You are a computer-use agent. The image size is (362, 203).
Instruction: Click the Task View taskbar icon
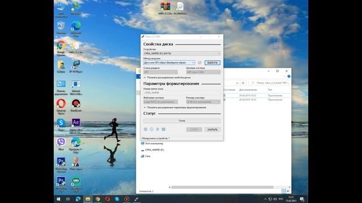click(x=68, y=199)
